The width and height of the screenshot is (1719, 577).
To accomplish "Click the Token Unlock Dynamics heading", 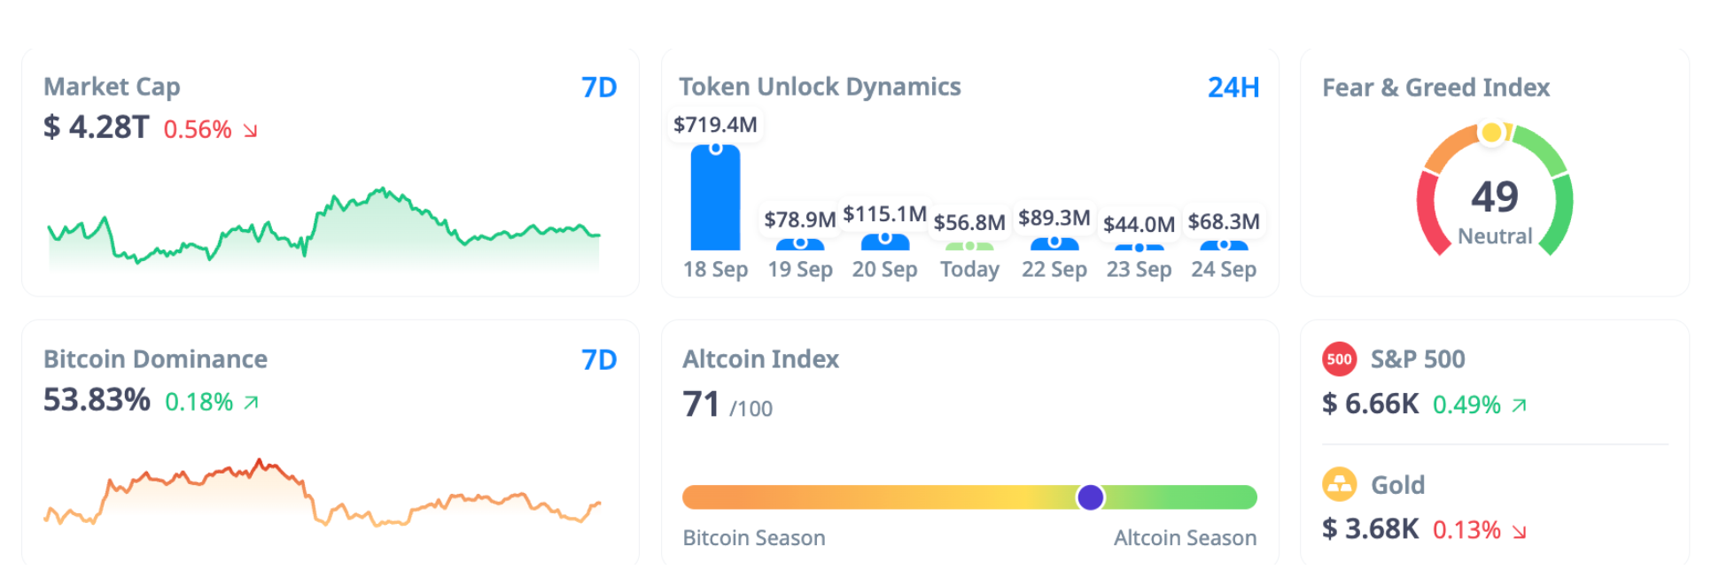I will pyautogui.click(x=820, y=87).
